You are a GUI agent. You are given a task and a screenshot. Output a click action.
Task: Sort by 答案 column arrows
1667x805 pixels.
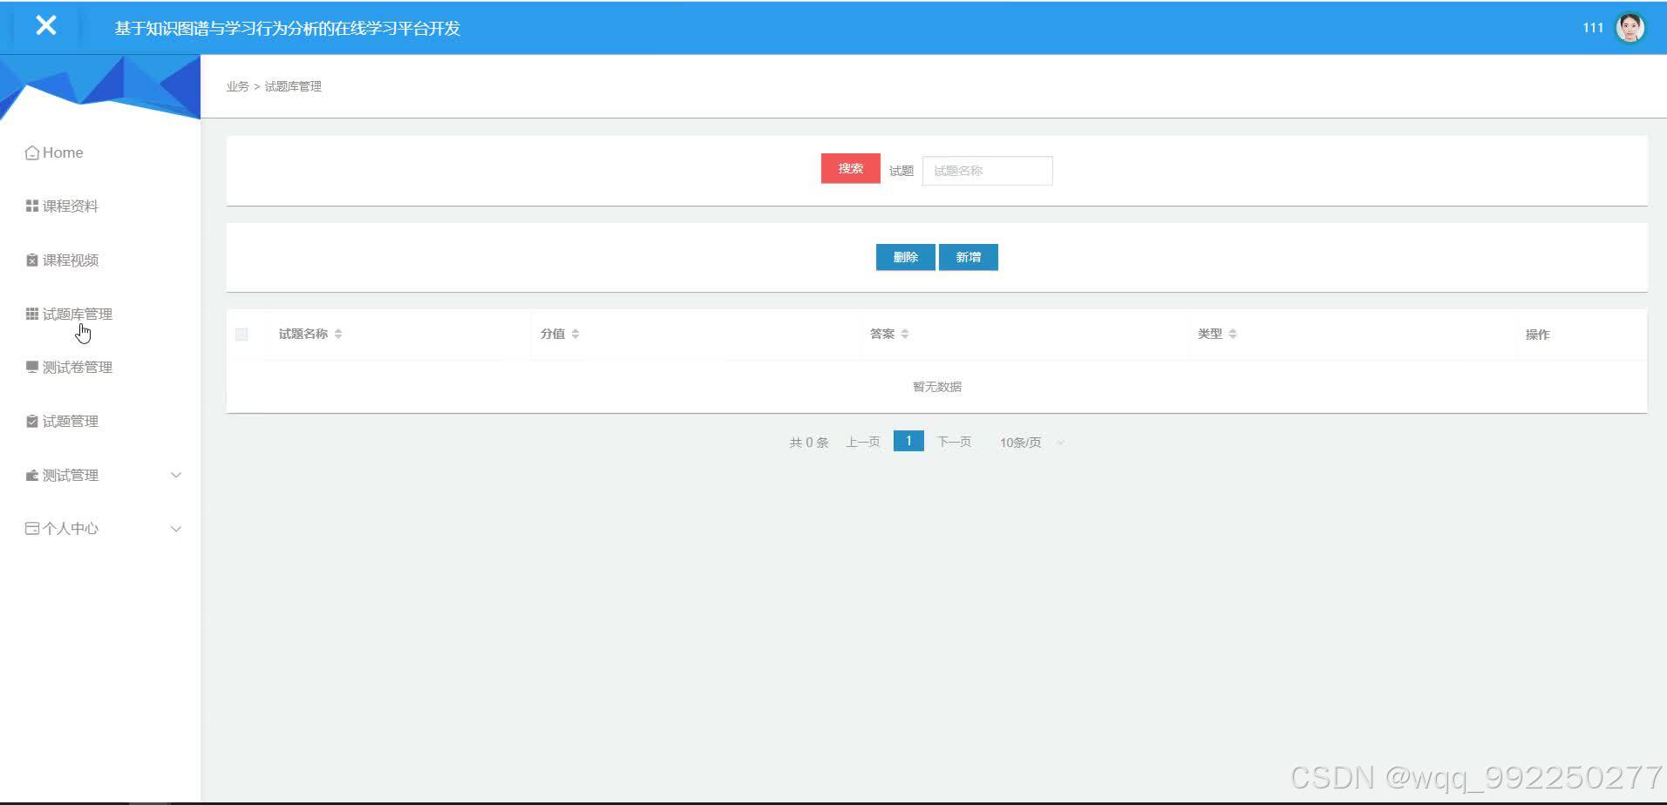pos(905,334)
